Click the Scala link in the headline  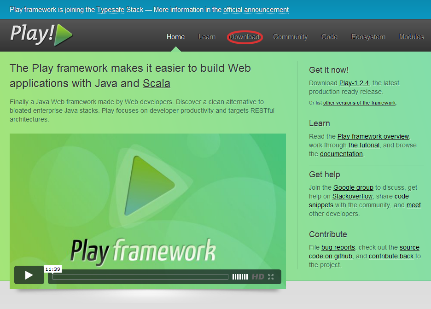coord(157,83)
